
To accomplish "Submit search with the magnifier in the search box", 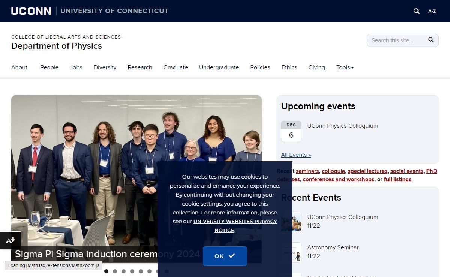I will [431, 40].
